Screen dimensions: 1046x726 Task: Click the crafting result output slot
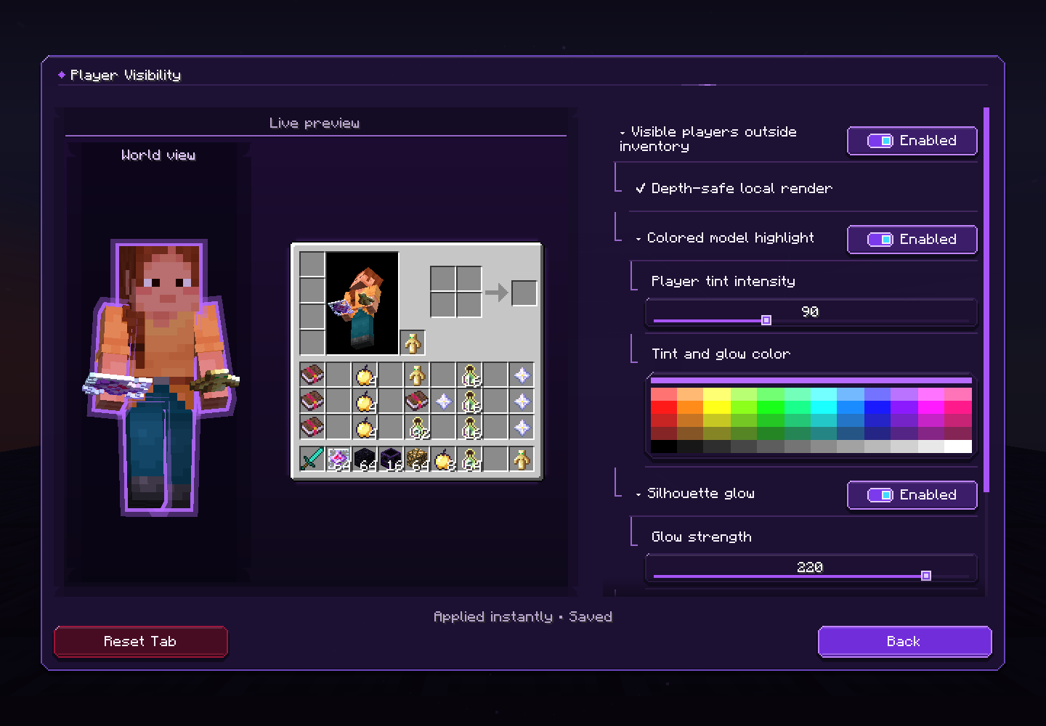click(524, 293)
